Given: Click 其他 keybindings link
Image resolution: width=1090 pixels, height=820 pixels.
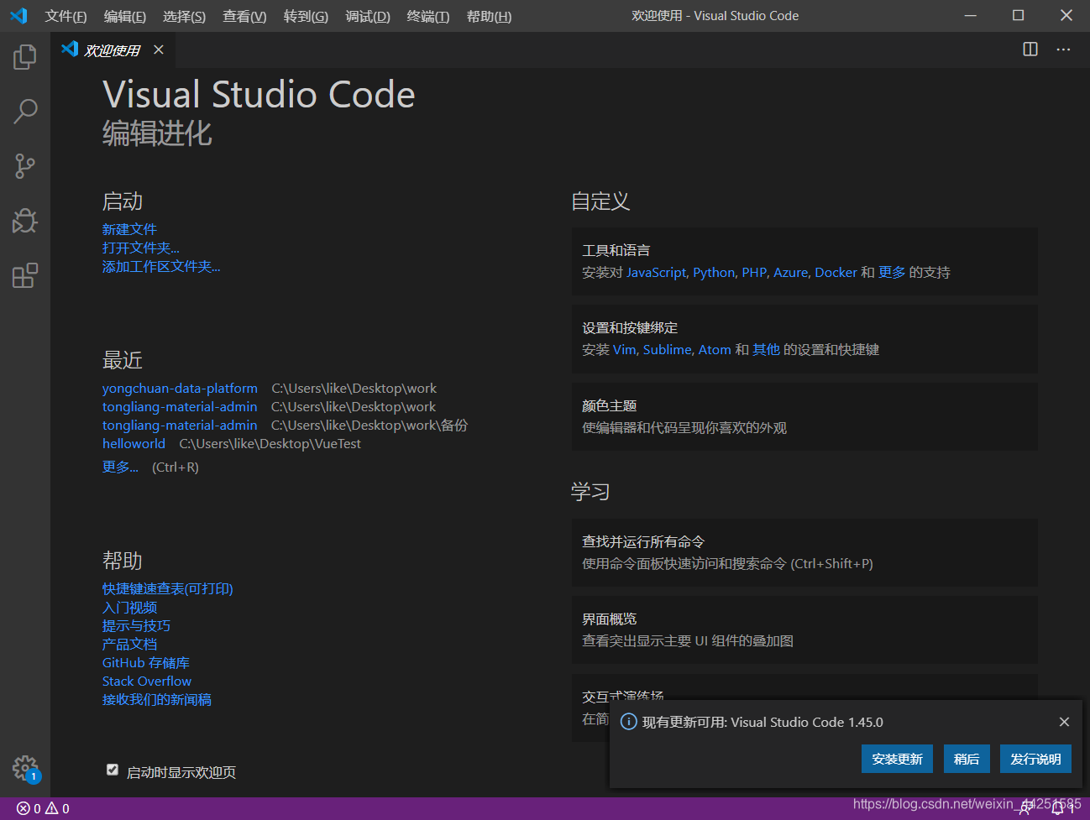Looking at the screenshot, I should [x=766, y=349].
